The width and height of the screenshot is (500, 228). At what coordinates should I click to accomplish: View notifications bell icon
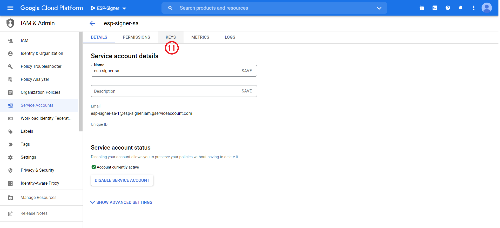(461, 8)
